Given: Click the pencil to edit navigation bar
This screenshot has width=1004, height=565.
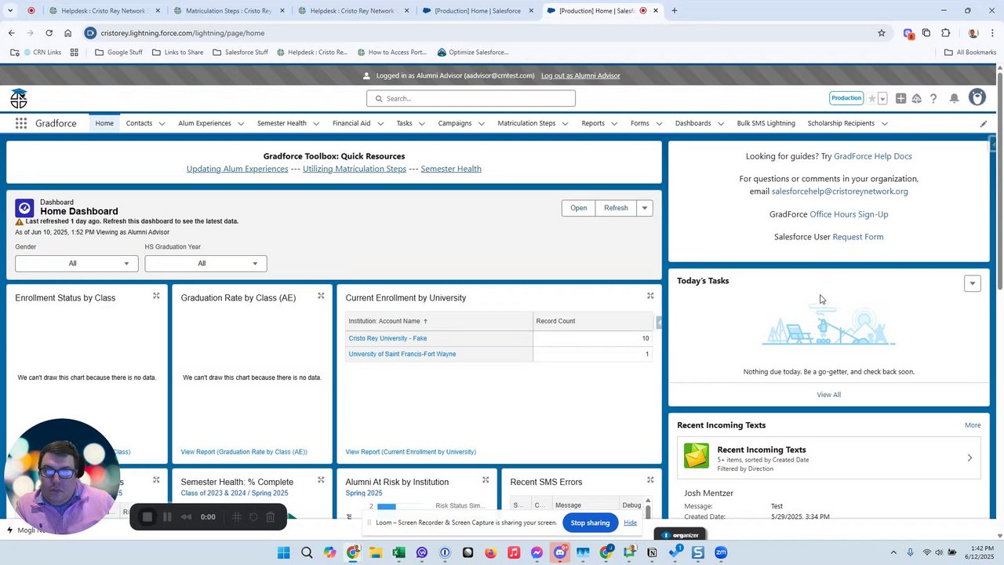Looking at the screenshot, I should [x=984, y=123].
